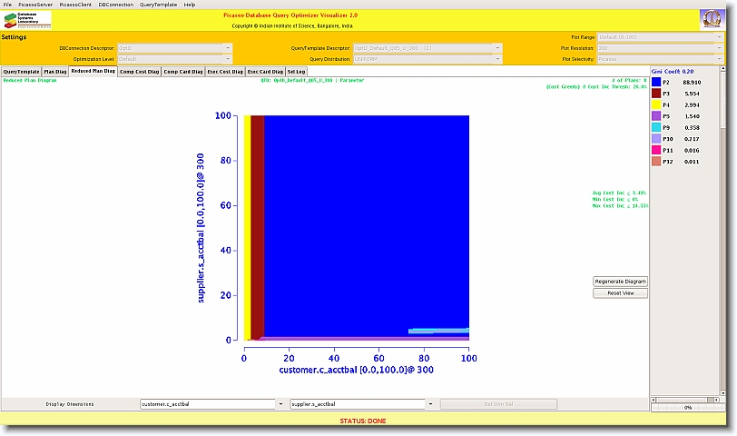737x436 pixels.
Task: Expand the customer.c_acctbal dimension dropdown
Action: [280, 403]
